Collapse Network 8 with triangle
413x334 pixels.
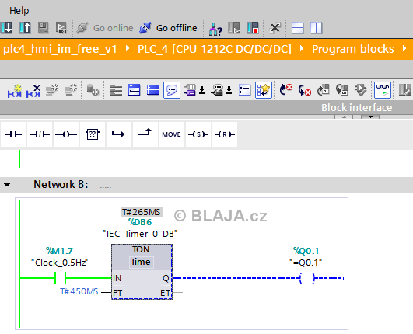point(7,184)
